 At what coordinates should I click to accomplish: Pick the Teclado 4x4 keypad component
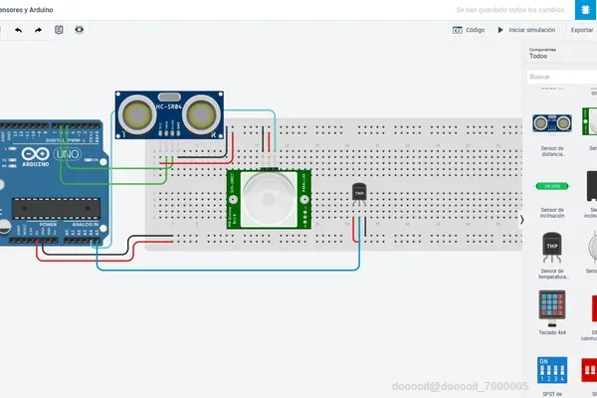pos(552,312)
